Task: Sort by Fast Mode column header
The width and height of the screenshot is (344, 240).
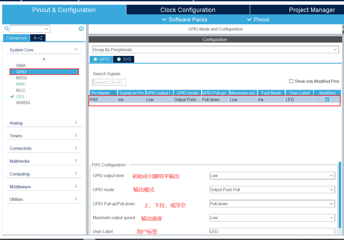Action: (271, 93)
